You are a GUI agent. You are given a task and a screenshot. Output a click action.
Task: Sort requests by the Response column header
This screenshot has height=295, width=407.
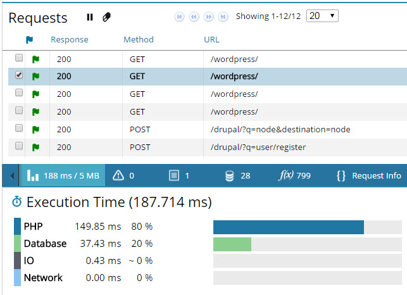[x=70, y=40]
